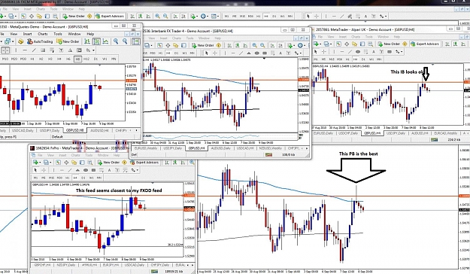Select cursor tool in FxPro window
470x274 pixels.
(x=35, y=170)
